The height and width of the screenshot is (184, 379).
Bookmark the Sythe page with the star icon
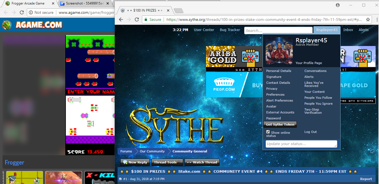(x=368, y=19)
